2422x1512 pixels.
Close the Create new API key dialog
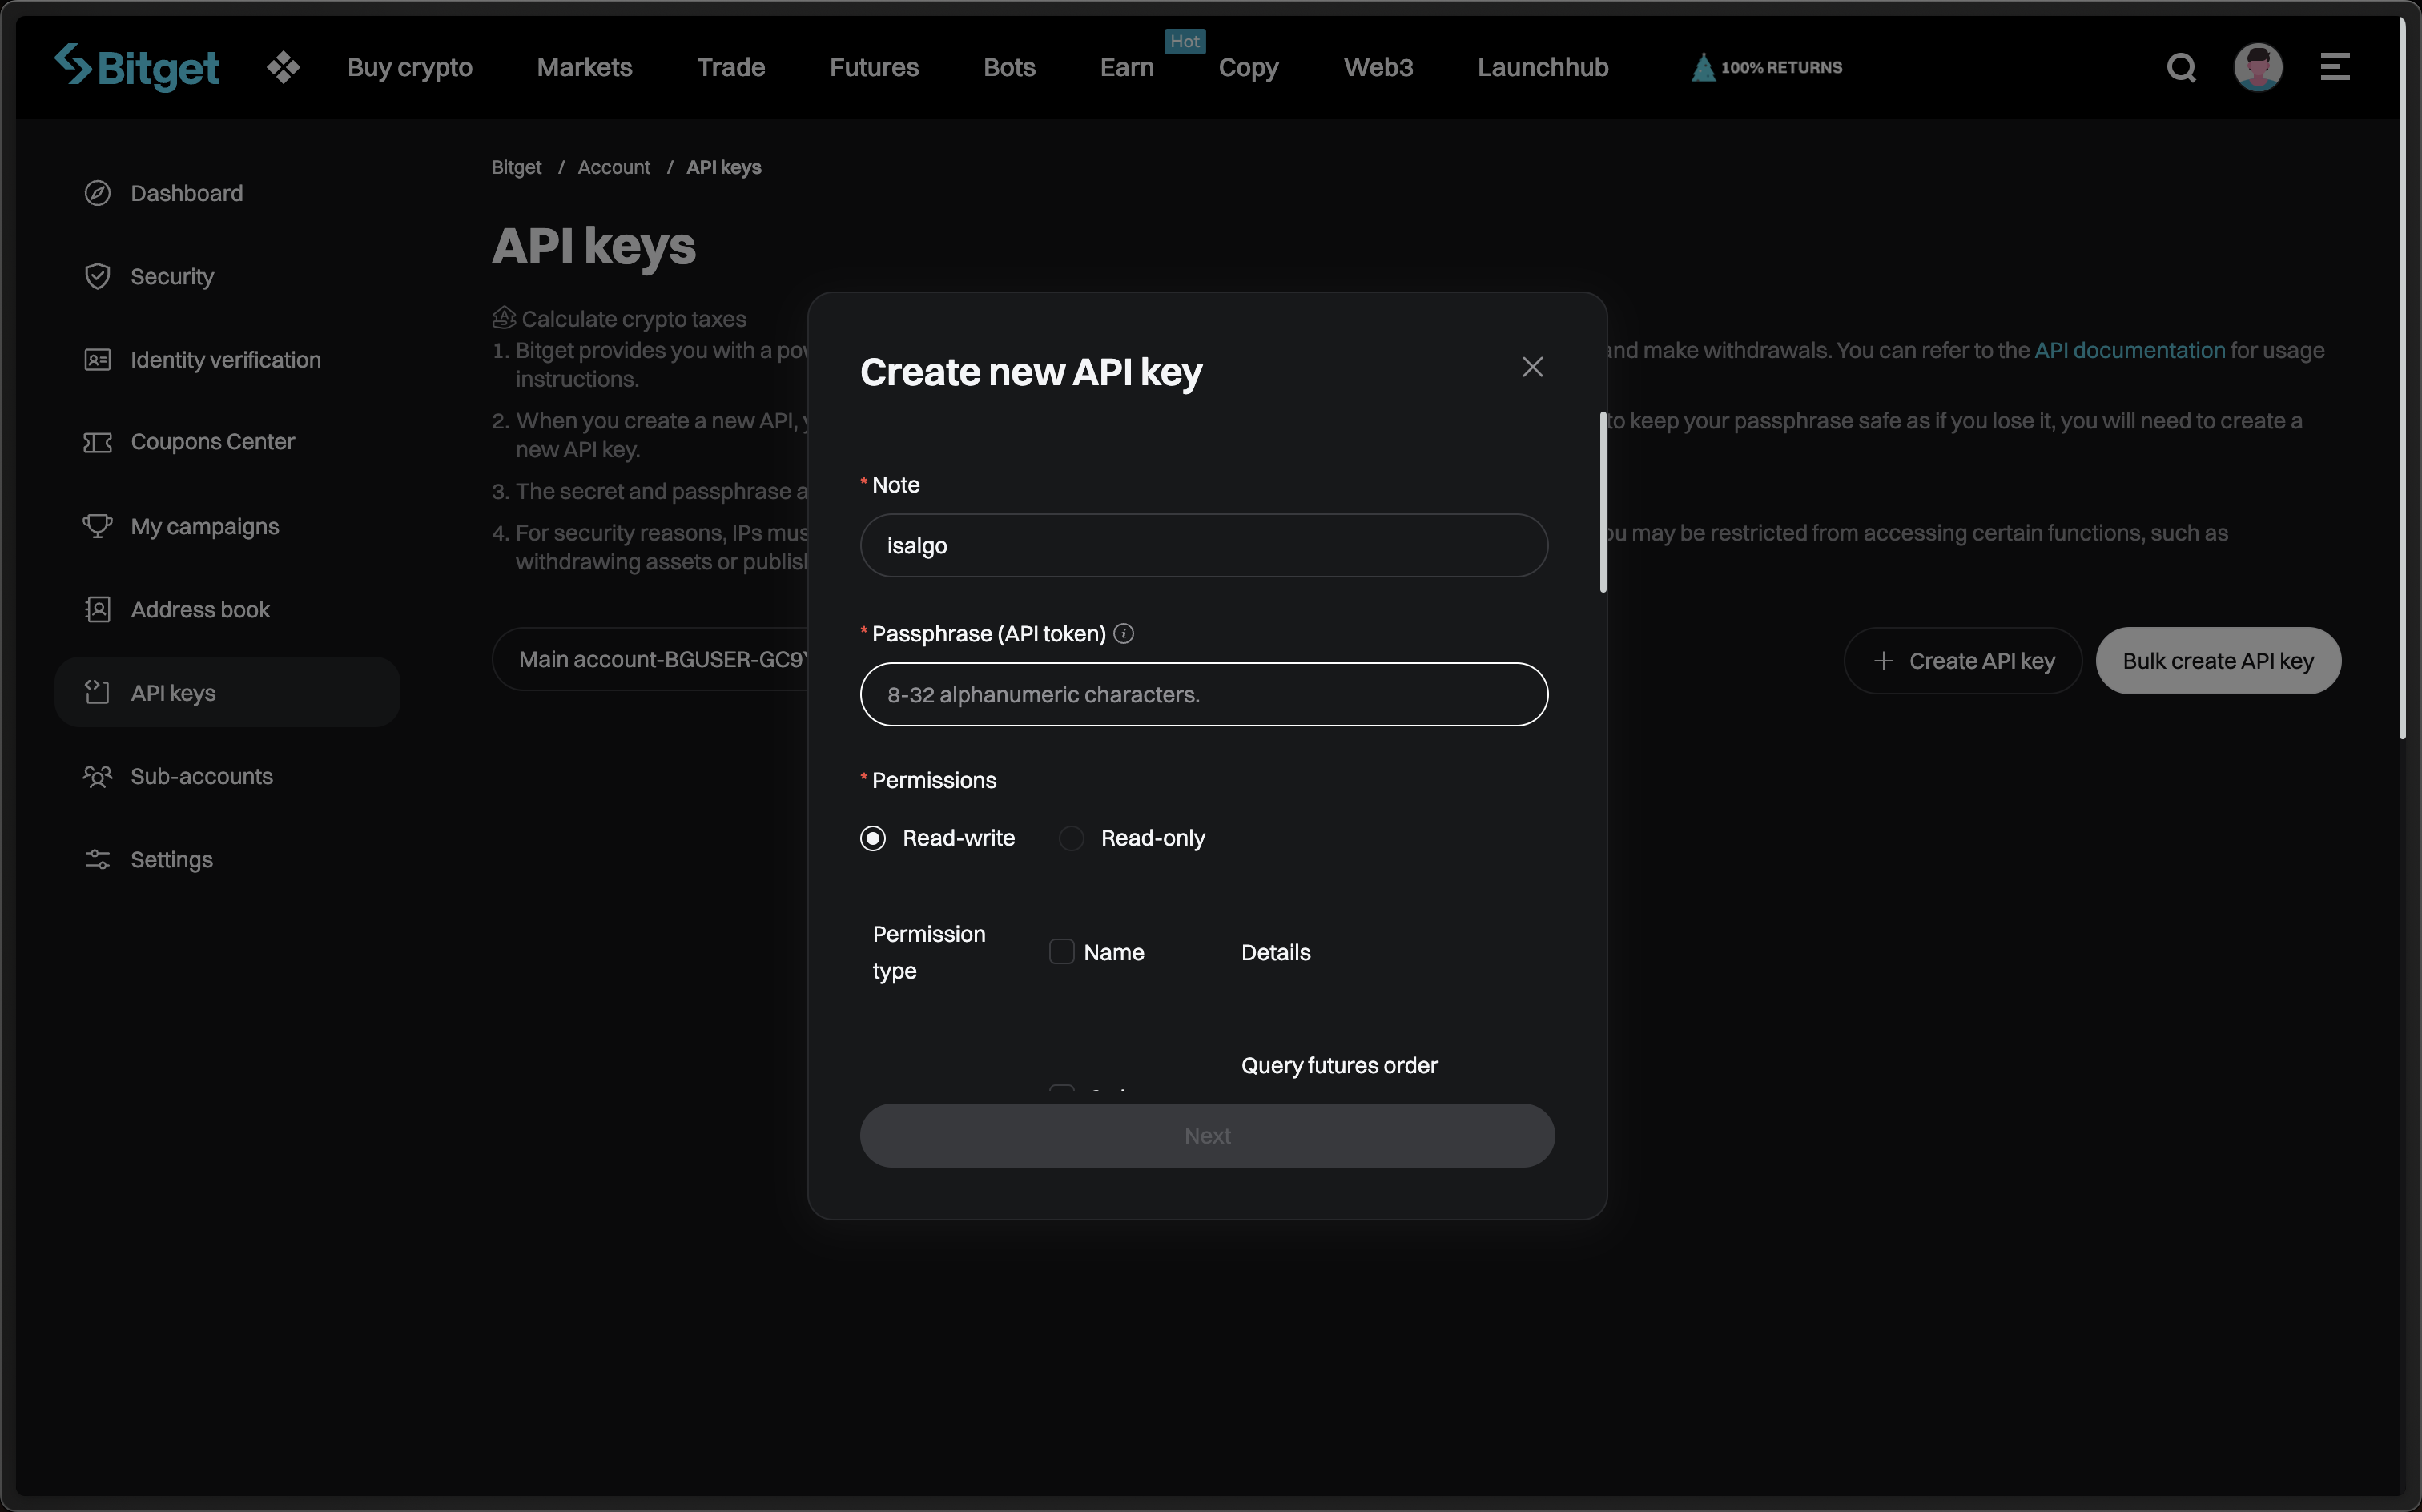point(1532,367)
